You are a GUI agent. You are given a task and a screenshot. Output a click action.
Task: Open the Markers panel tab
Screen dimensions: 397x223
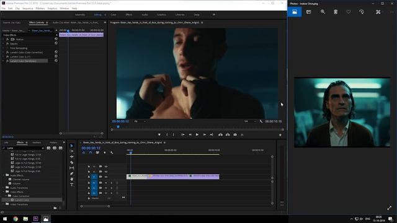[x=37, y=142]
